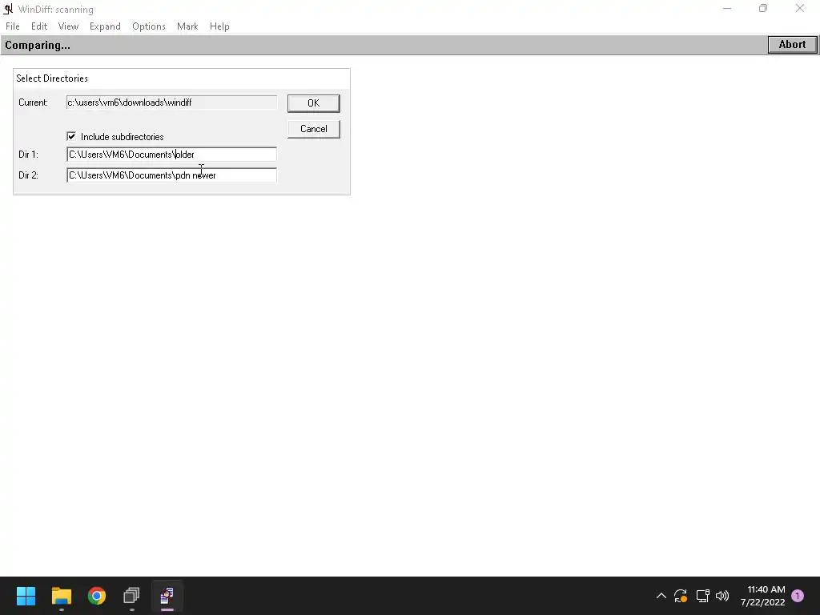Click the sync status tray icon
This screenshot has height=615, width=820.
pyautogui.click(x=681, y=596)
